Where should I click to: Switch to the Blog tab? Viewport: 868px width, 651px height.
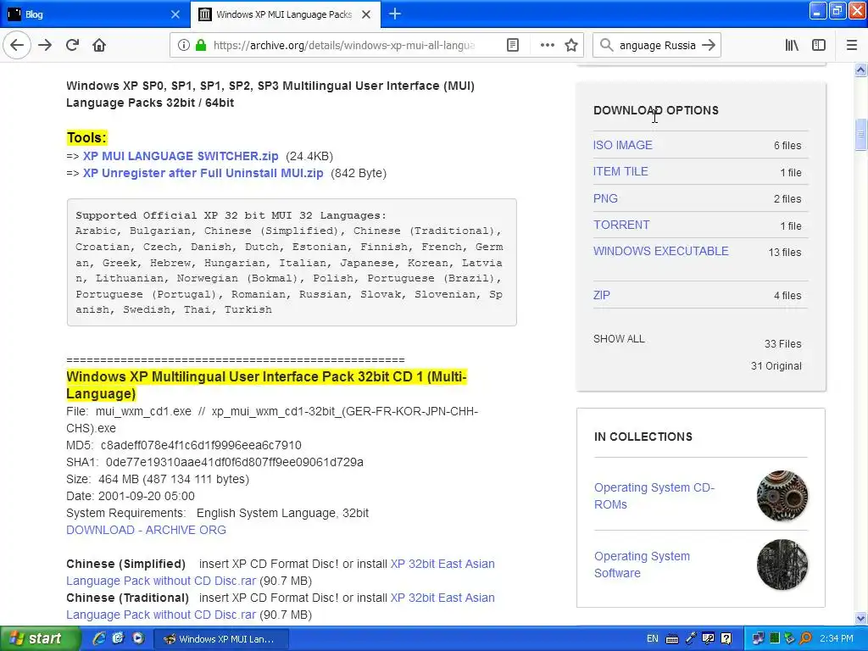coord(94,14)
